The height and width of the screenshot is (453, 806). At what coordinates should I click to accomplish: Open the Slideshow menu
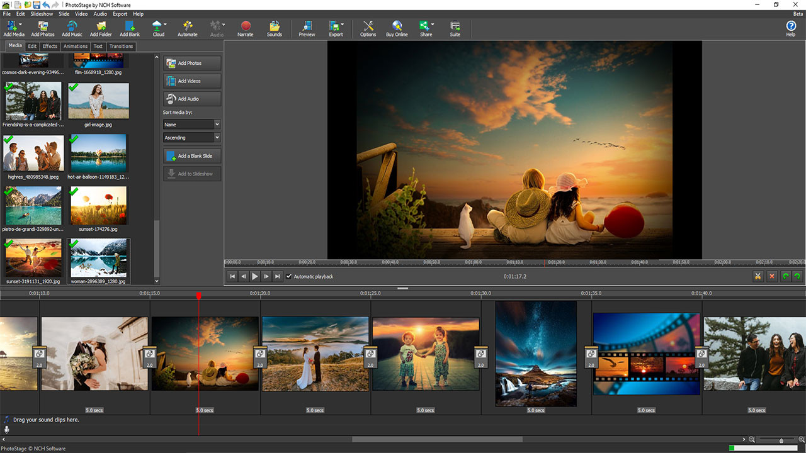(x=41, y=13)
